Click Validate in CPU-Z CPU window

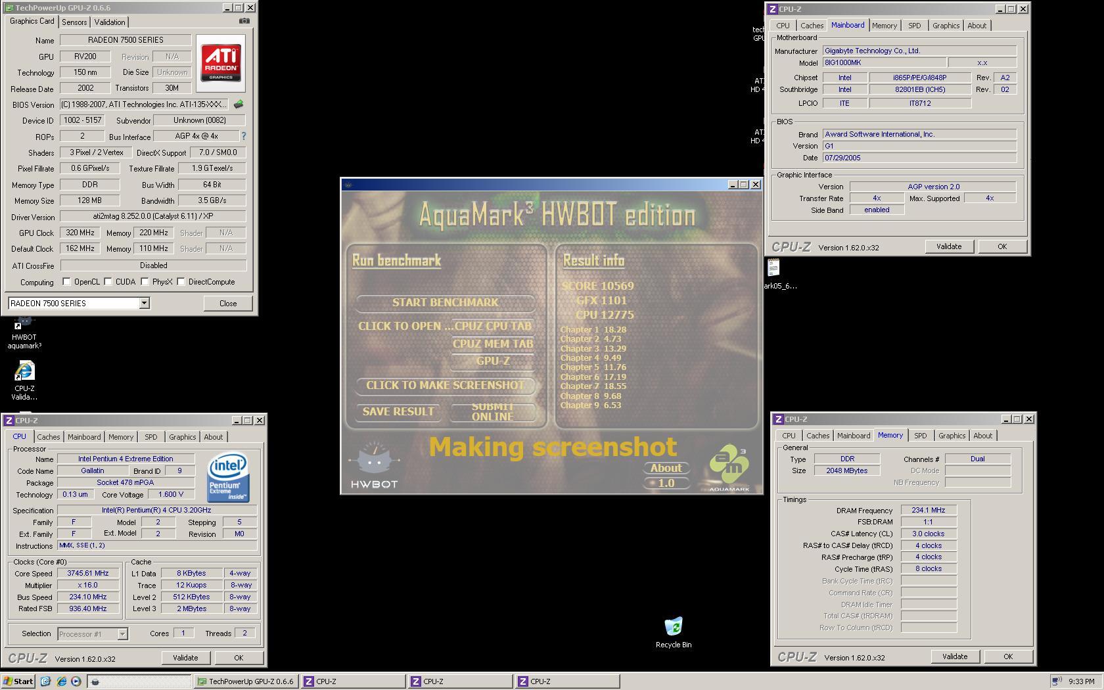[185, 658]
